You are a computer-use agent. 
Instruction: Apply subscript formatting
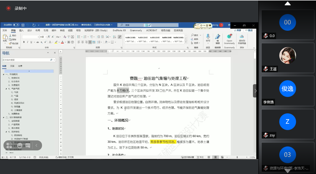click(41, 42)
